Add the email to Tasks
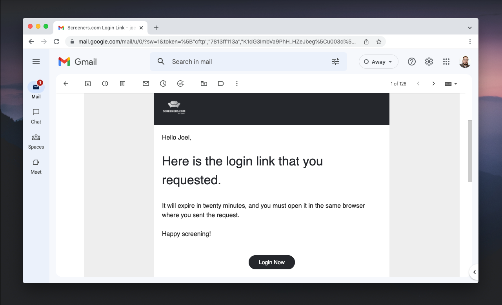The width and height of the screenshot is (502, 305). (180, 84)
